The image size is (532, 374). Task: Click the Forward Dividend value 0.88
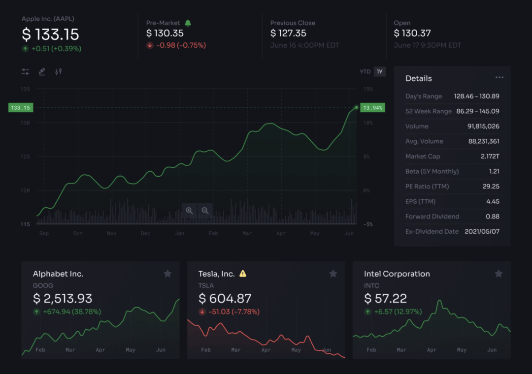coord(493,217)
